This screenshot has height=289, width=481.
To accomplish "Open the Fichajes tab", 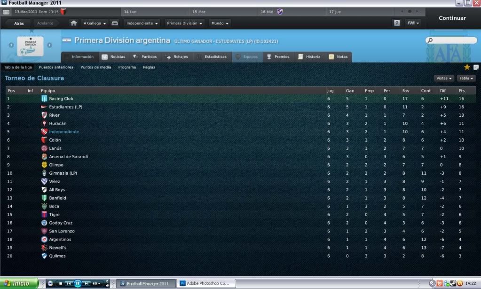I will [177, 57].
